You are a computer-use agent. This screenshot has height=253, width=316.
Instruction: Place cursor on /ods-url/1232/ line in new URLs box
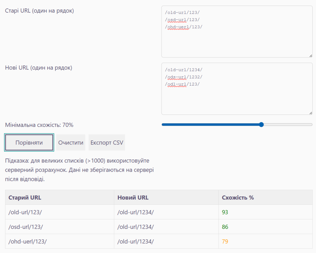184,77
